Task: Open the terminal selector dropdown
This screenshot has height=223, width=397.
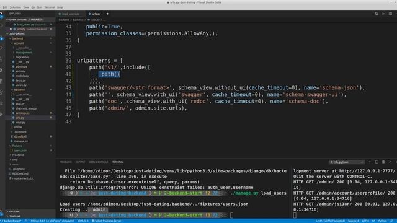Action: click(x=347, y=162)
